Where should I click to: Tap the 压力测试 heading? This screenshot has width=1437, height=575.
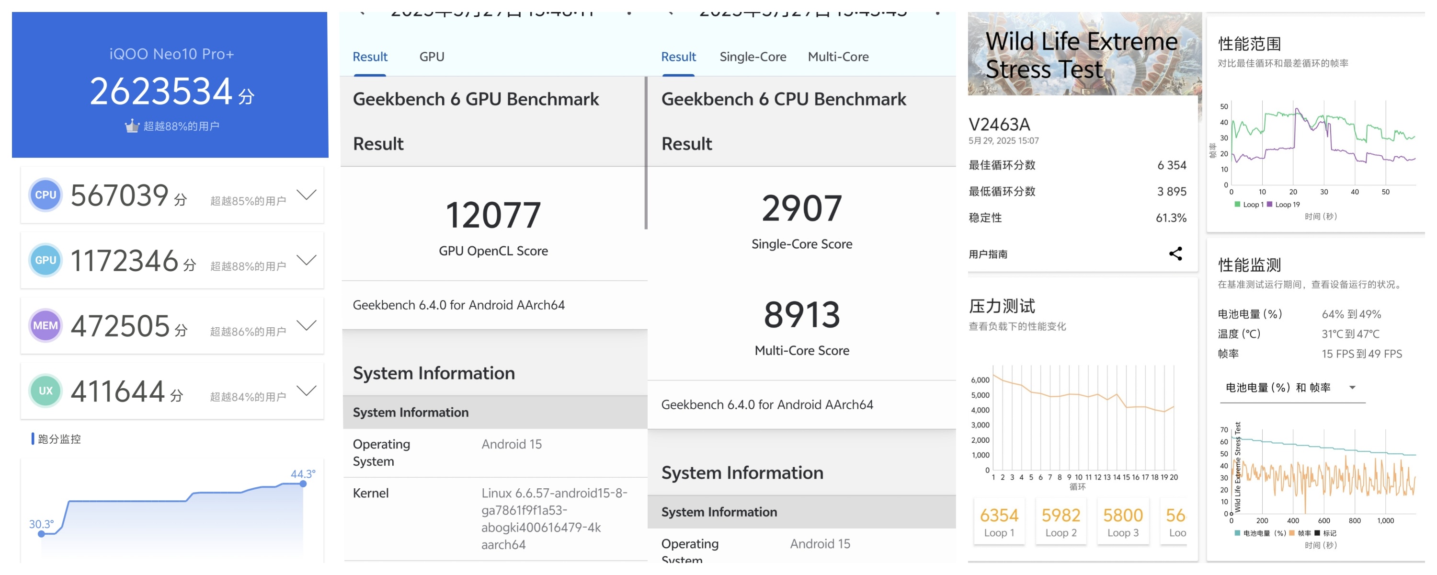point(1002,306)
